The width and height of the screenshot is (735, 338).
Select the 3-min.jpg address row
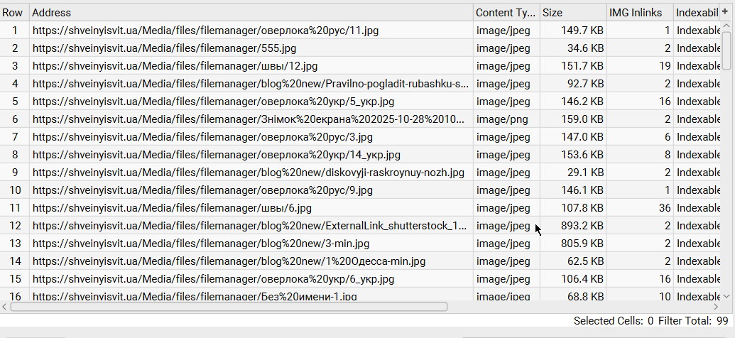(x=201, y=244)
